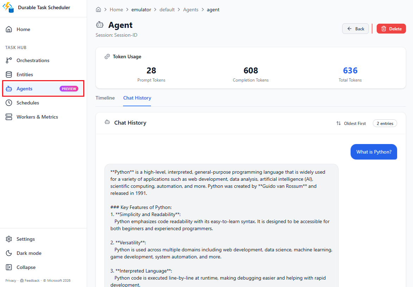Click the 'What is Python?' message bubble
This screenshot has width=413, height=287.
click(374, 152)
